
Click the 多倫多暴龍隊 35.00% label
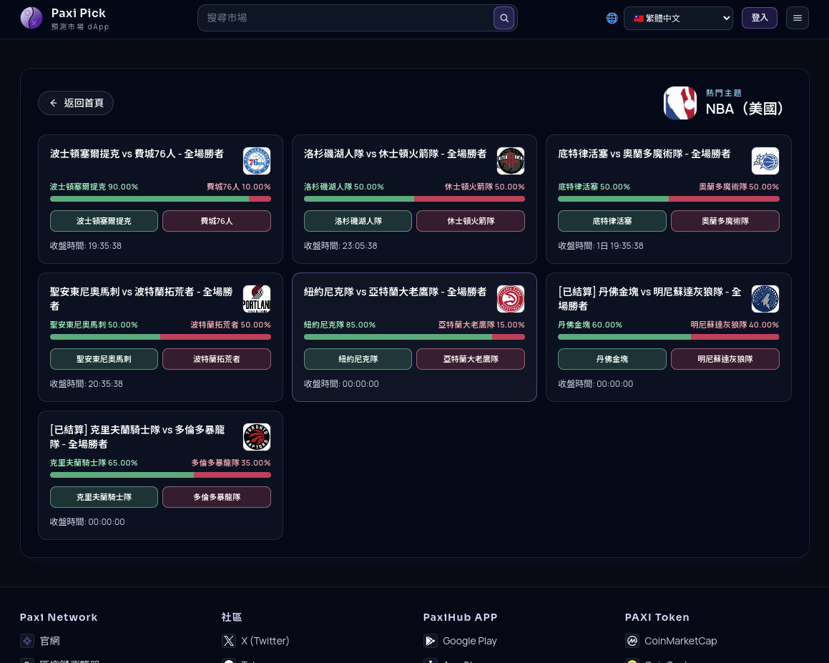230,463
